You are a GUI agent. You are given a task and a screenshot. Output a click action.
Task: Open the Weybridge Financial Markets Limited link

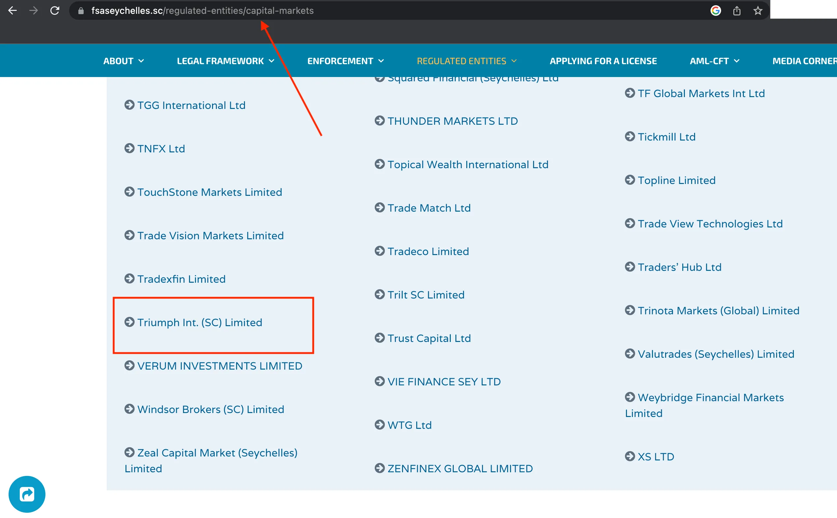704,405
